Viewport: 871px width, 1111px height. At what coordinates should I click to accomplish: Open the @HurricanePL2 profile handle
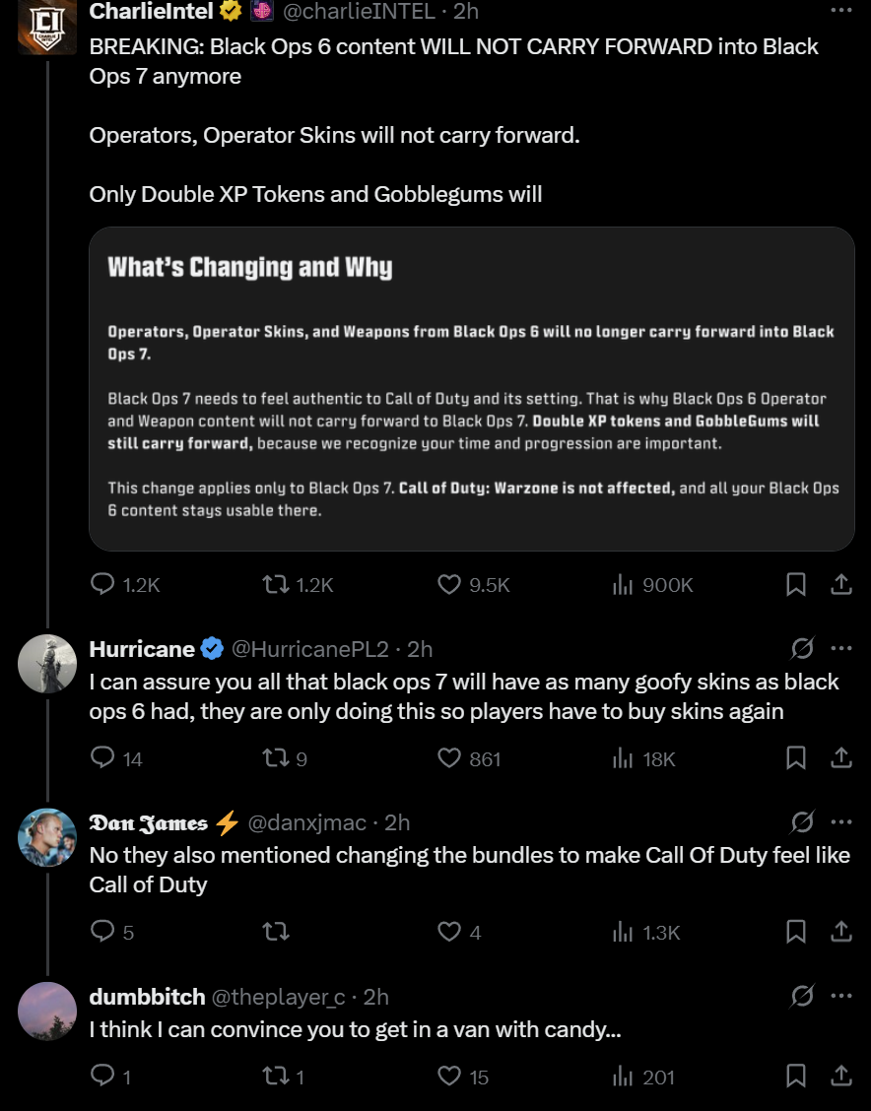pyautogui.click(x=309, y=649)
